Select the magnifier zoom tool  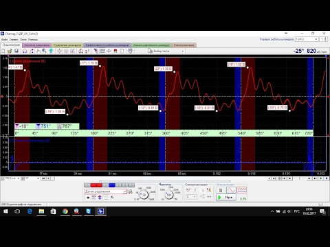[x=44, y=51]
